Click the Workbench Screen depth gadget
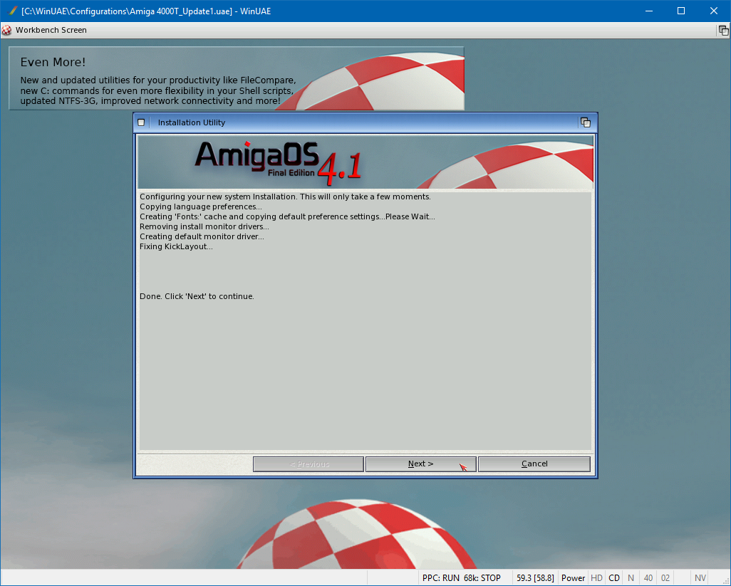Image resolution: width=731 pixels, height=586 pixels. (723, 31)
